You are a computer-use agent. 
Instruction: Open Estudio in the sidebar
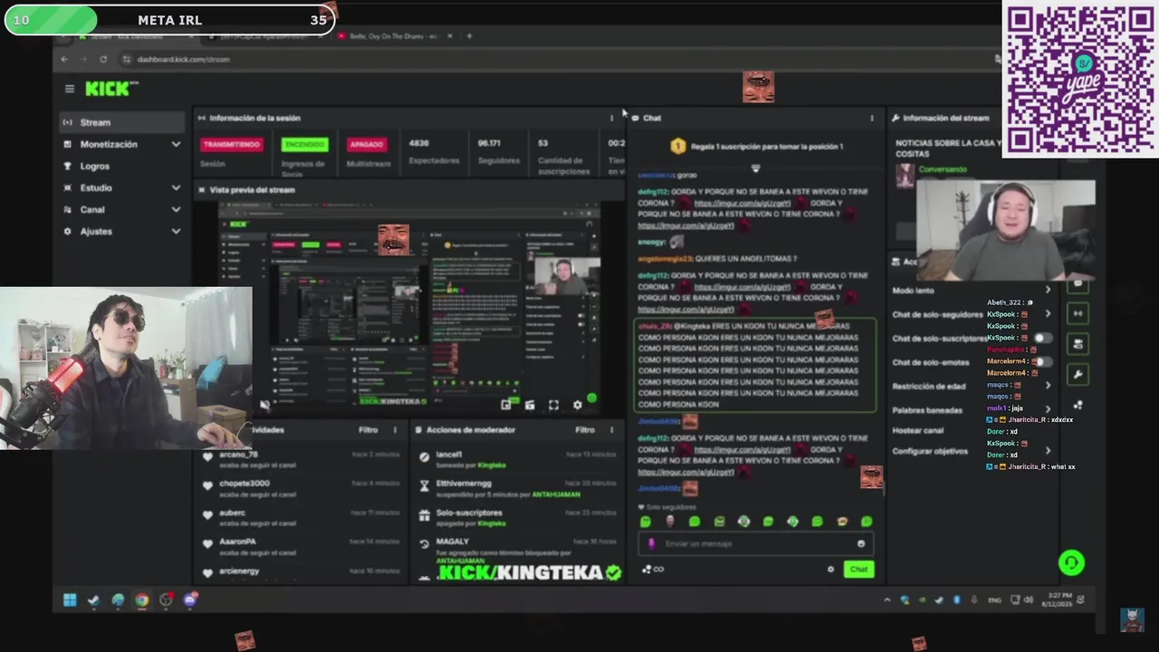(122, 187)
